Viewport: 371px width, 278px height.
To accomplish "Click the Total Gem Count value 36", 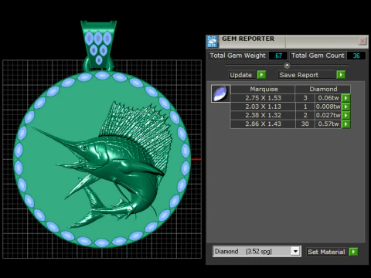I will point(356,56).
